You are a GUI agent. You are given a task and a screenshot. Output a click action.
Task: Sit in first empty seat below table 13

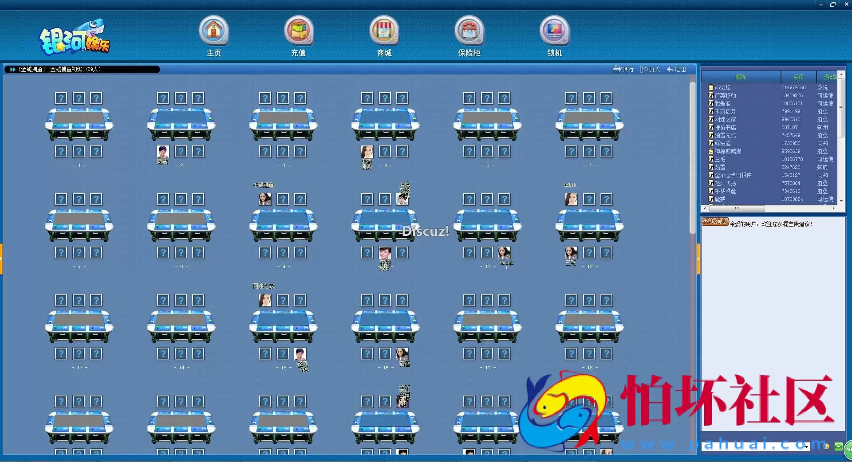point(61,354)
